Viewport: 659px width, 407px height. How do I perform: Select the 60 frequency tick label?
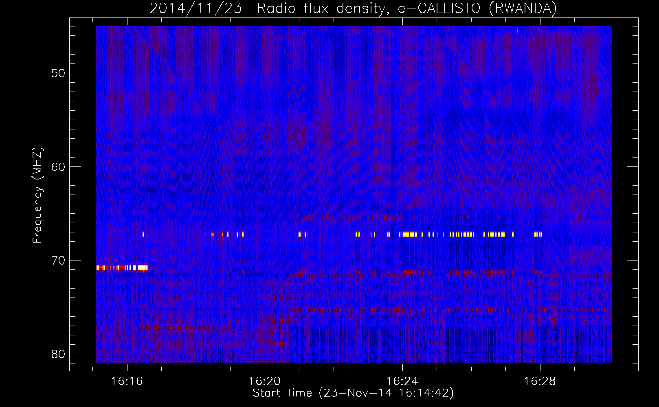pos(59,167)
